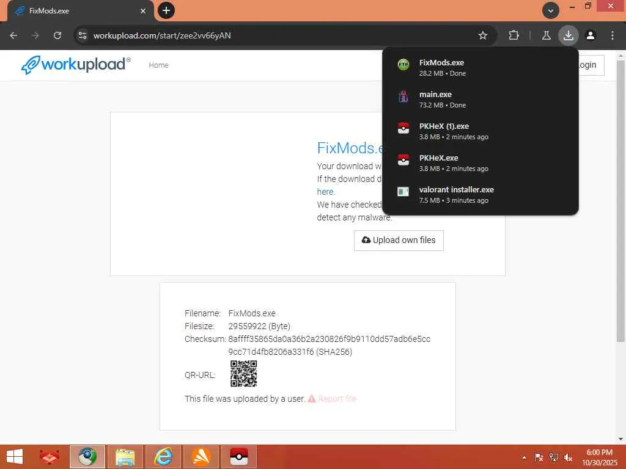Viewport: 626px width, 469px height.
Task: Open the Chrome three-dot menu
Action: 613,35
